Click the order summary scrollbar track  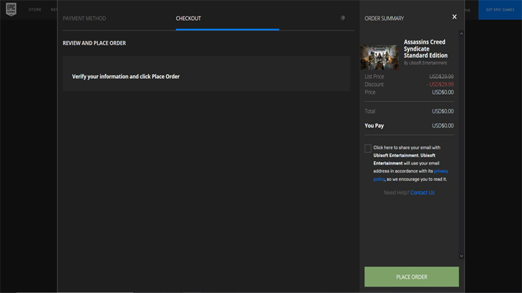coord(462,143)
